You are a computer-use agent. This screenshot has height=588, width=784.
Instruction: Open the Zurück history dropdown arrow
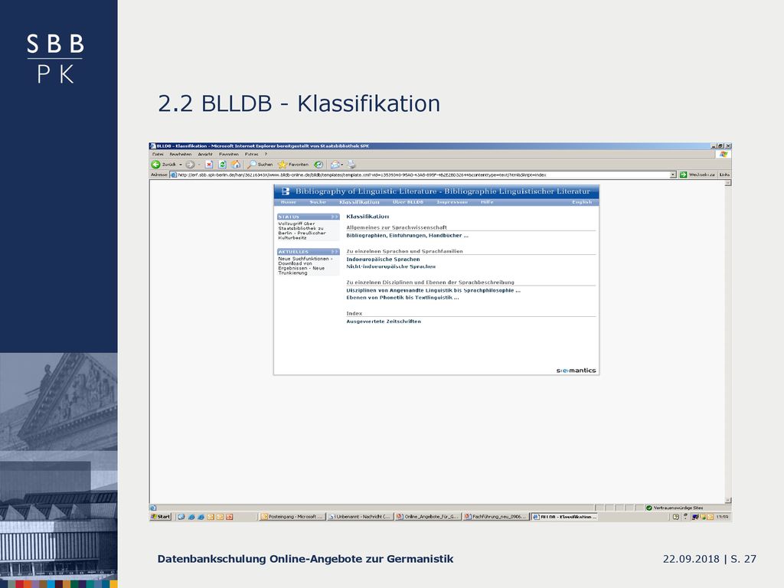[181, 165]
